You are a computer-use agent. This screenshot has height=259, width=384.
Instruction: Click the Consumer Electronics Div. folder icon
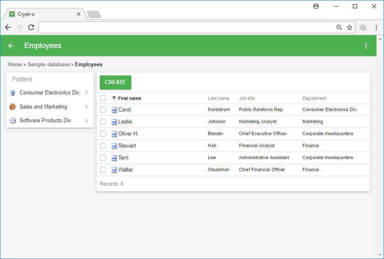click(12, 93)
